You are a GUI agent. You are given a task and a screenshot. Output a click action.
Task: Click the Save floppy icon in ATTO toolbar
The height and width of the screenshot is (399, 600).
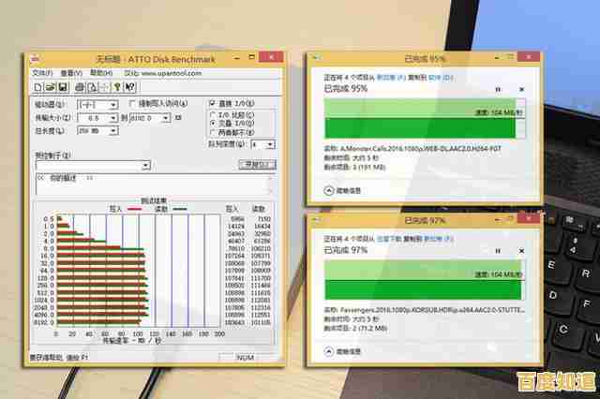pos(63,87)
